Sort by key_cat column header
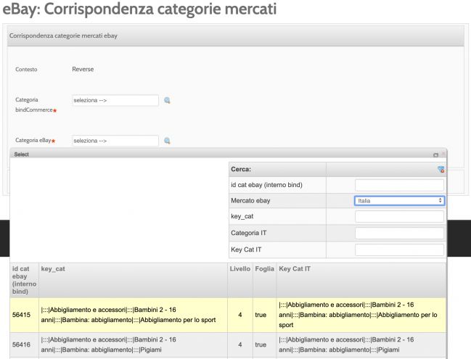 click(x=133, y=280)
